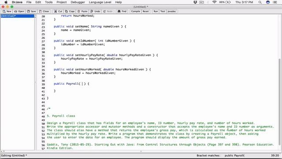Click the 'Bracket matches: public Payroll(' status text
Image resolution: width=282 pixels, height=159 pixels.
220,155
